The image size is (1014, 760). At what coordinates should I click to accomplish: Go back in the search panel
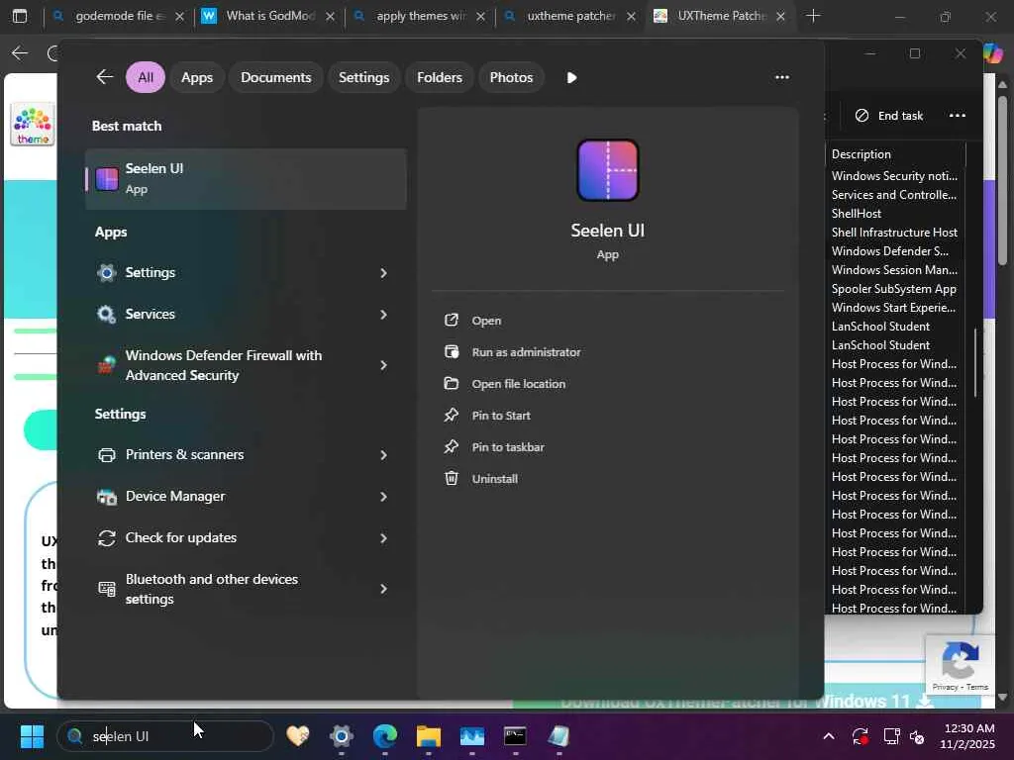105,77
